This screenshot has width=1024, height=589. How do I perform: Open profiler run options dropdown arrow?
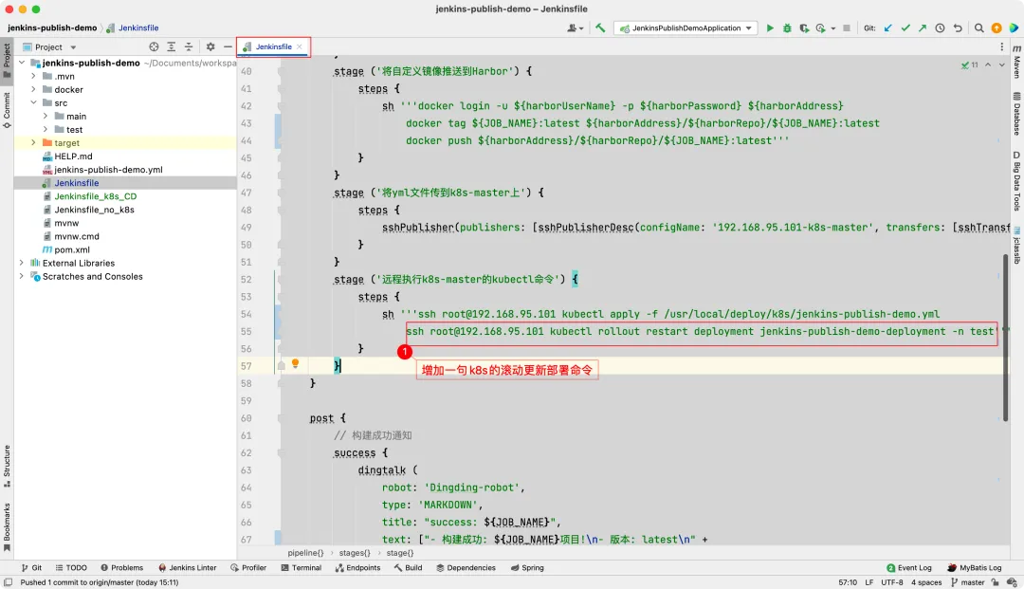click(x=833, y=28)
